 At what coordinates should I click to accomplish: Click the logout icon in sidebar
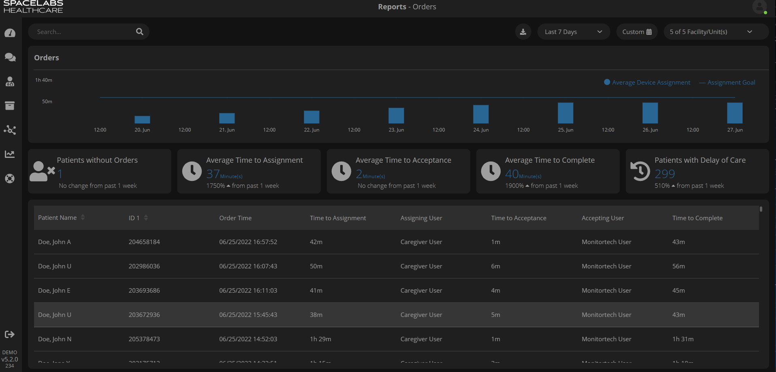10,334
